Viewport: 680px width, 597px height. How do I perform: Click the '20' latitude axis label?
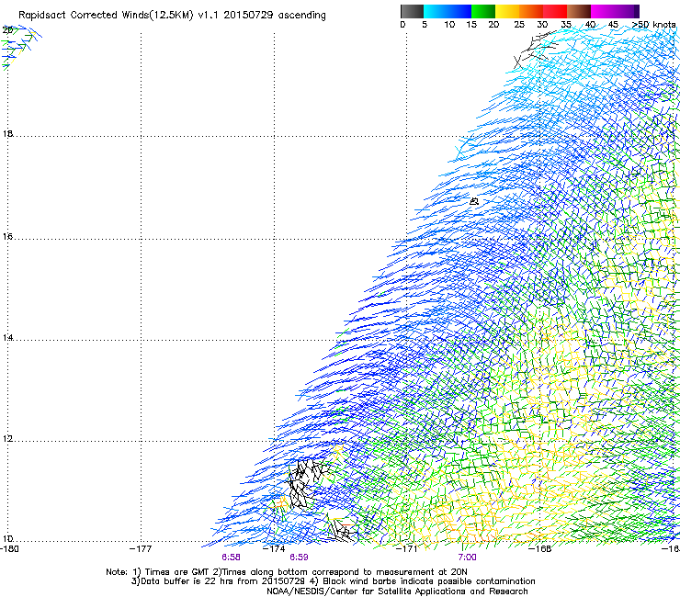(x=7, y=30)
